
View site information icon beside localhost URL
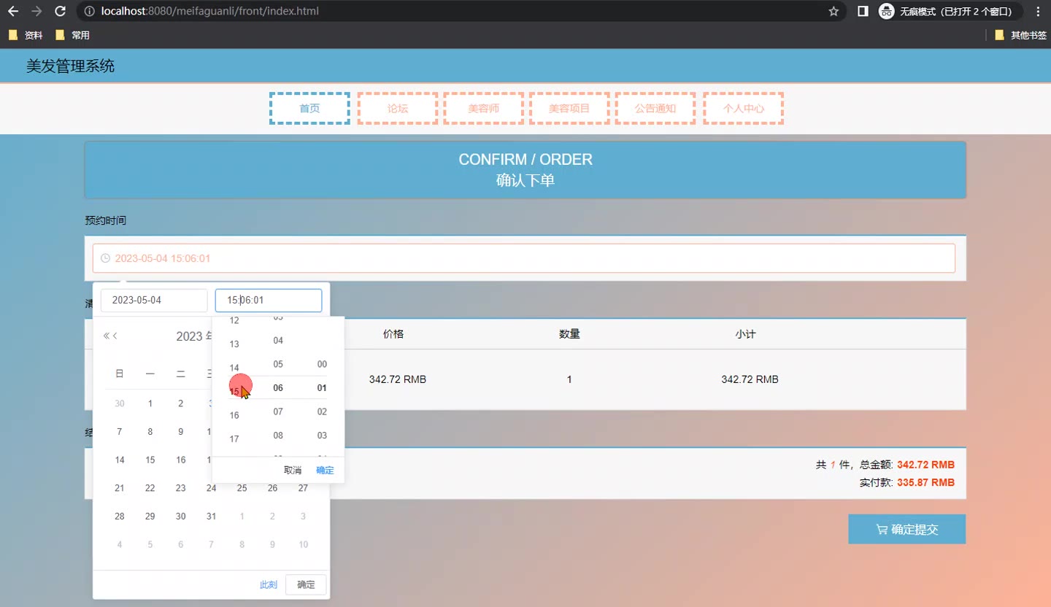point(89,11)
